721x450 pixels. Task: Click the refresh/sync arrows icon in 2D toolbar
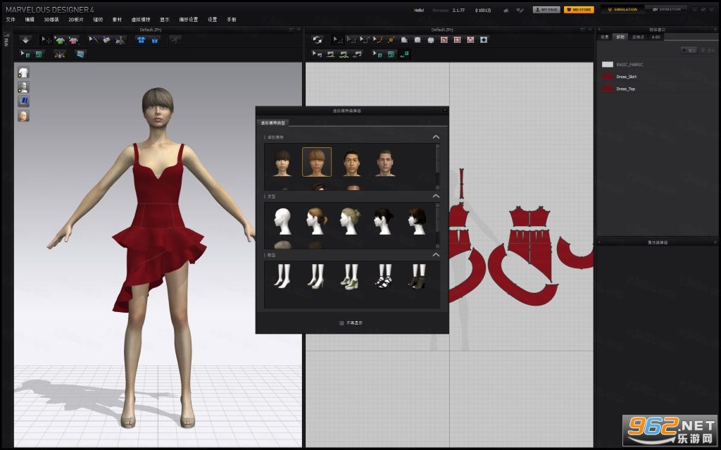tap(318, 40)
